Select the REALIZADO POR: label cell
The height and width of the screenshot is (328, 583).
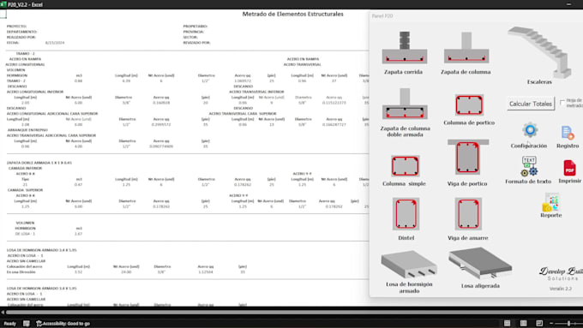pos(21,37)
